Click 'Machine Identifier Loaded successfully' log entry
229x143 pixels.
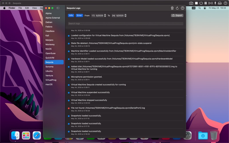(126, 52)
